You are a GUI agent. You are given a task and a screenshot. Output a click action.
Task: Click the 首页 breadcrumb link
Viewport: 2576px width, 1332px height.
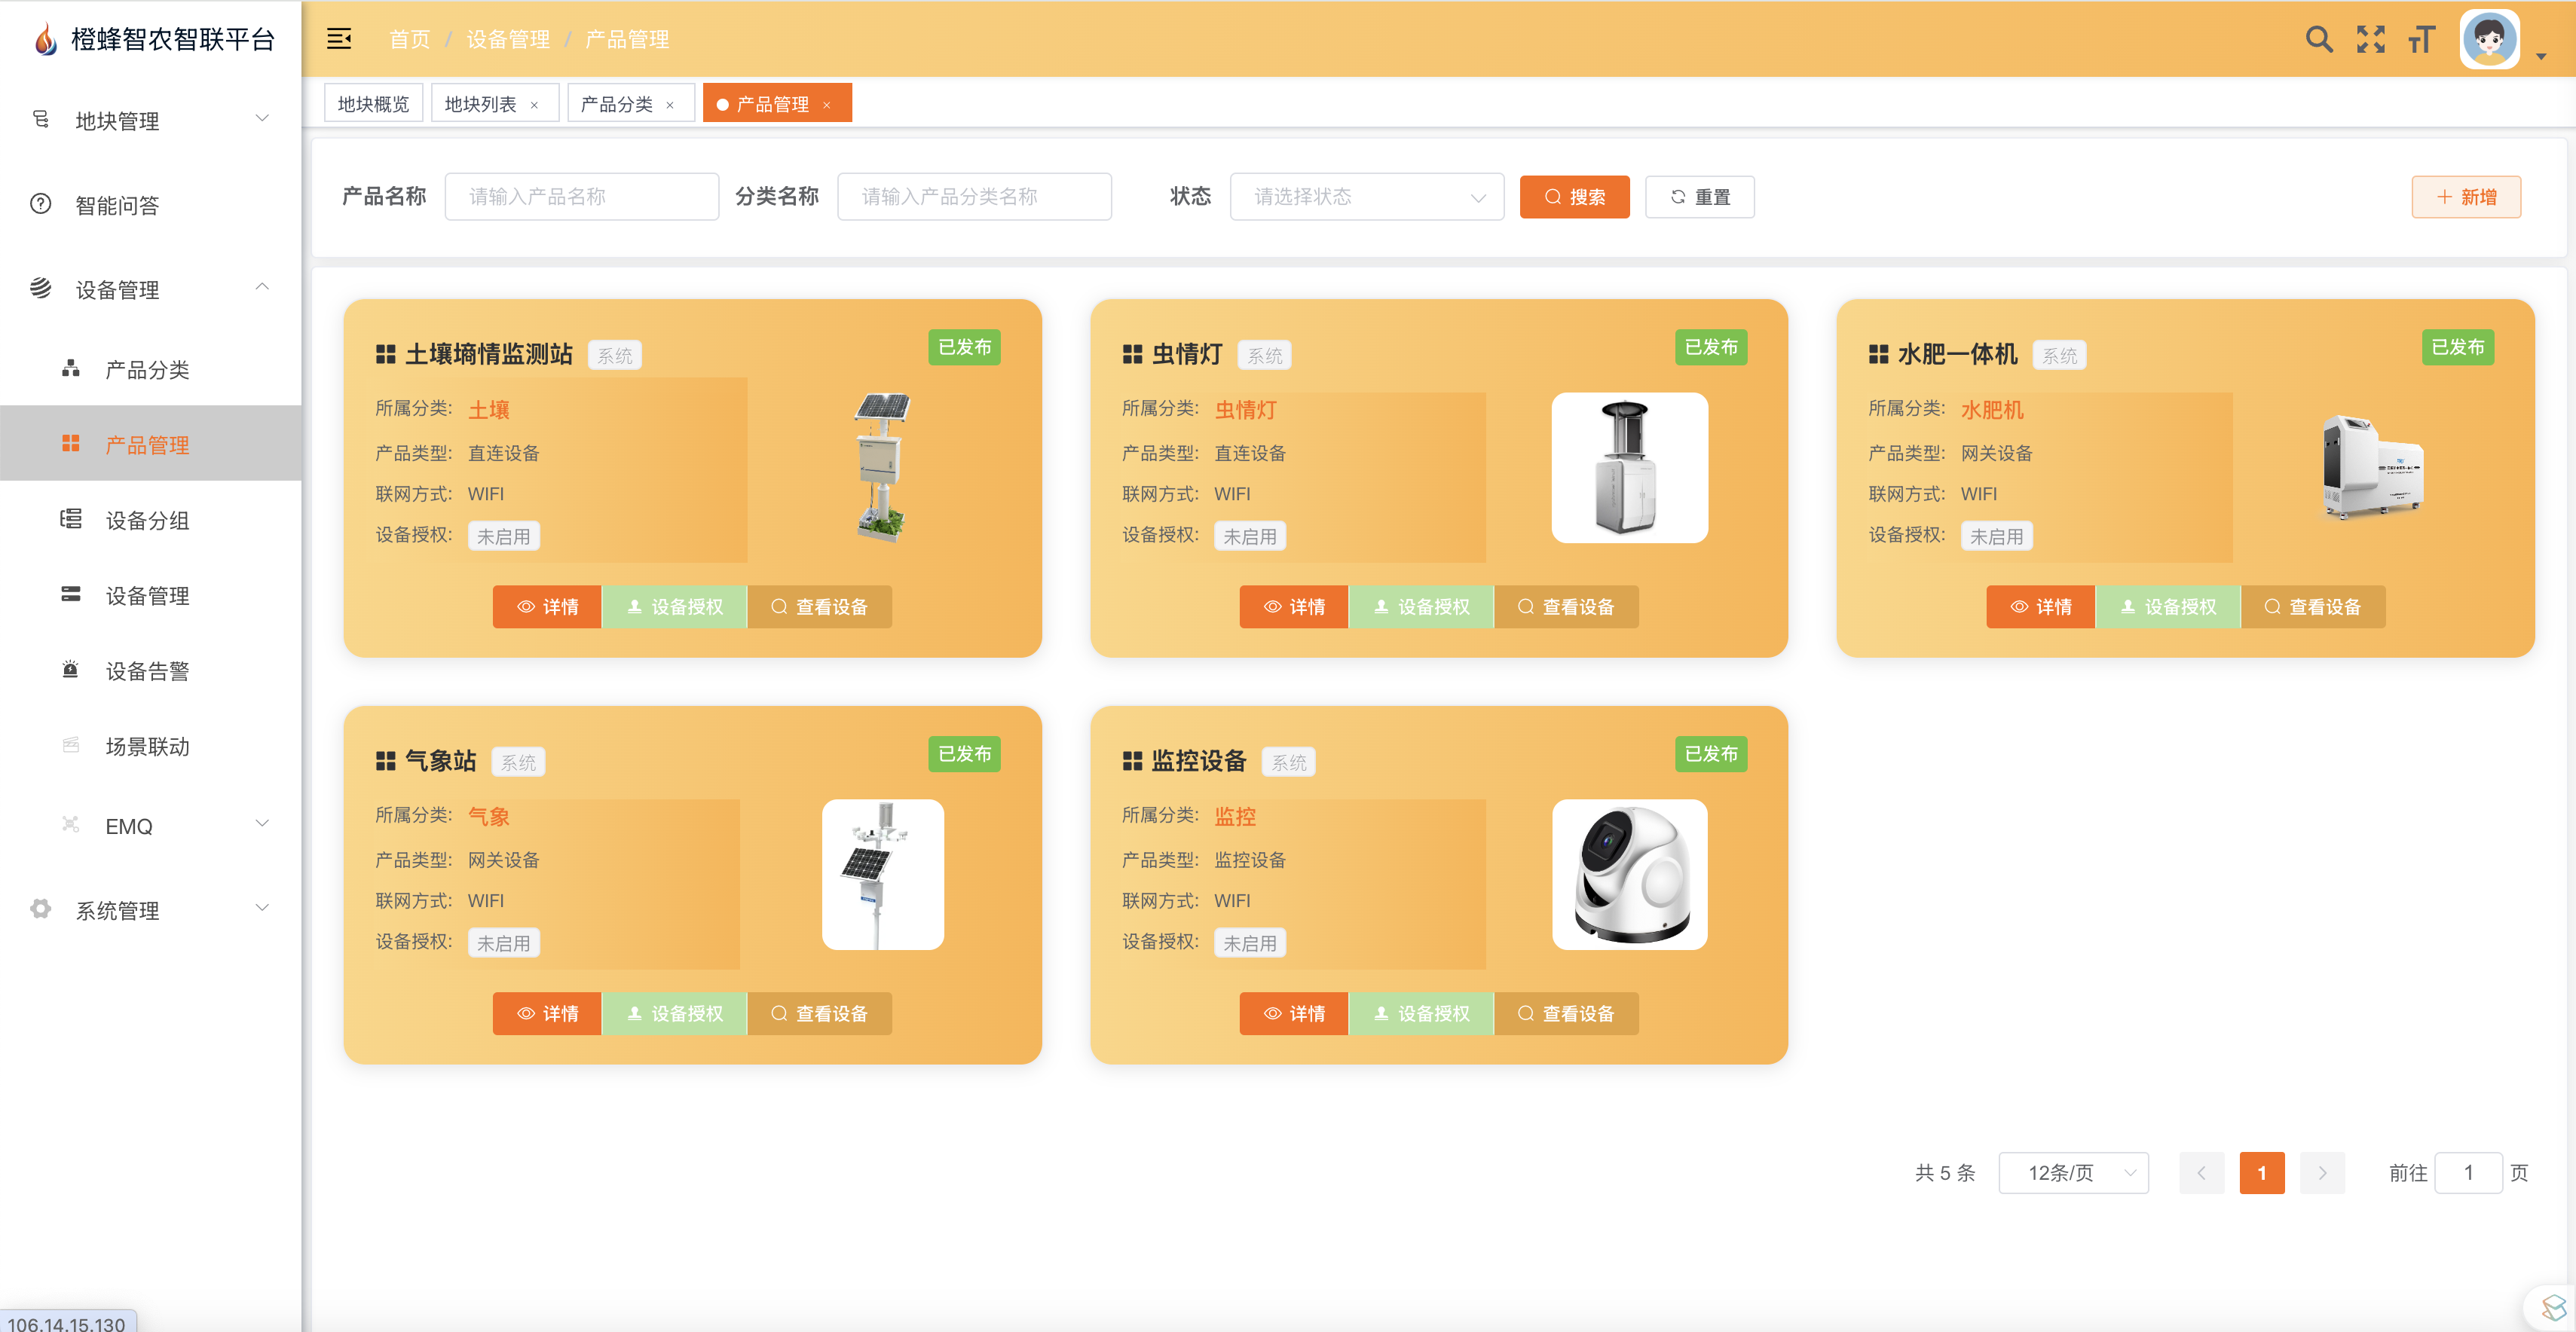[x=409, y=39]
